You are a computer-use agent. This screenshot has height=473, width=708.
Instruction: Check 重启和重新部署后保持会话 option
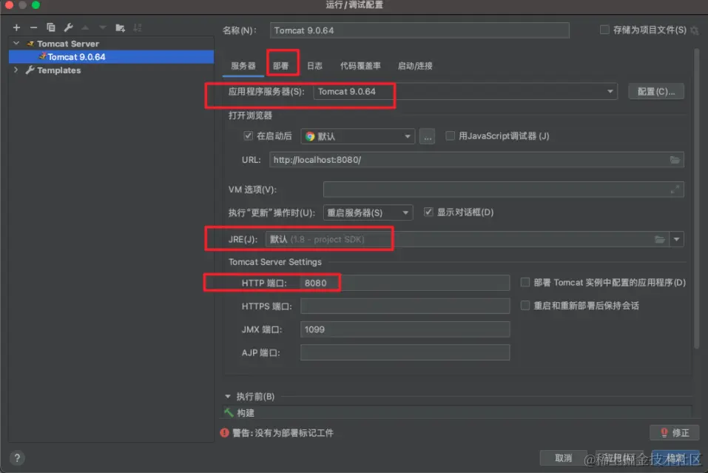[525, 306]
